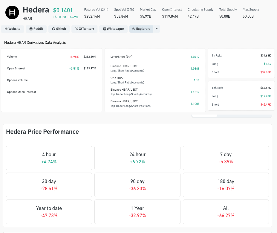Open the Whitepaper

(x=113, y=29)
